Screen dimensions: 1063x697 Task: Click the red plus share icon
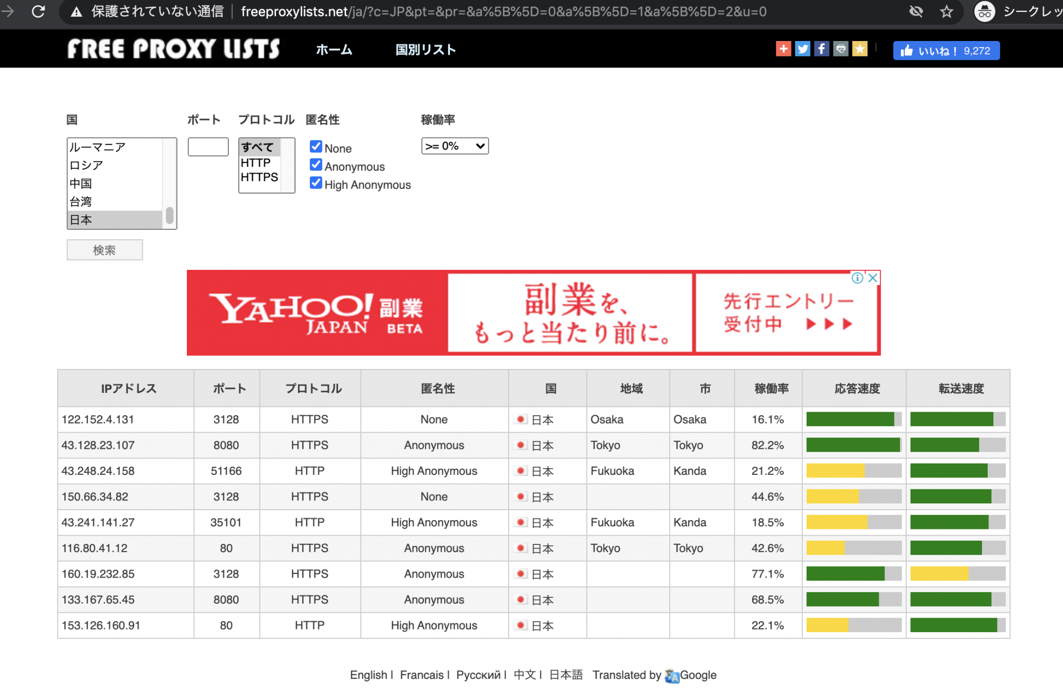[x=783, y=49]
